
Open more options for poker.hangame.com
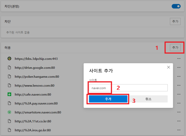point(179,76)
